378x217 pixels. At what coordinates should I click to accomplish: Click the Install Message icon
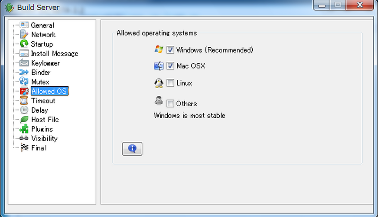24,54
